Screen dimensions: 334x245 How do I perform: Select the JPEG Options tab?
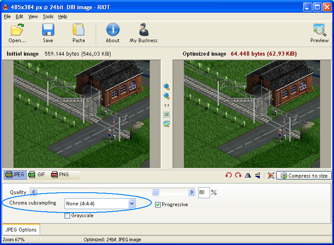click(21, 230)
